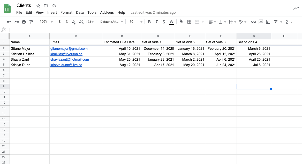302x164 pixels.
Task: Format as percent
Action: (x=67, y=22)
